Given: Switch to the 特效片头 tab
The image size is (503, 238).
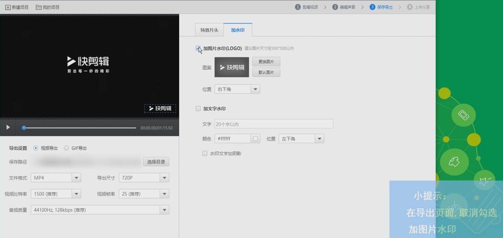Looking at the screenshot, I should point(209,30).
